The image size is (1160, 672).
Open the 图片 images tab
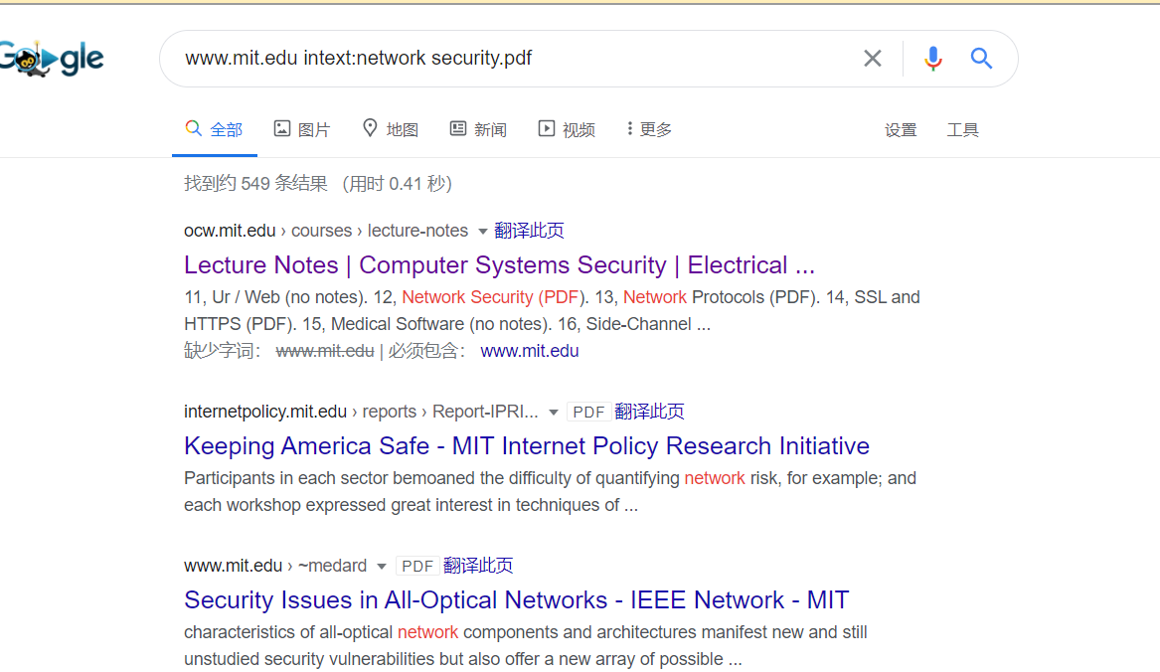(302, 129)
